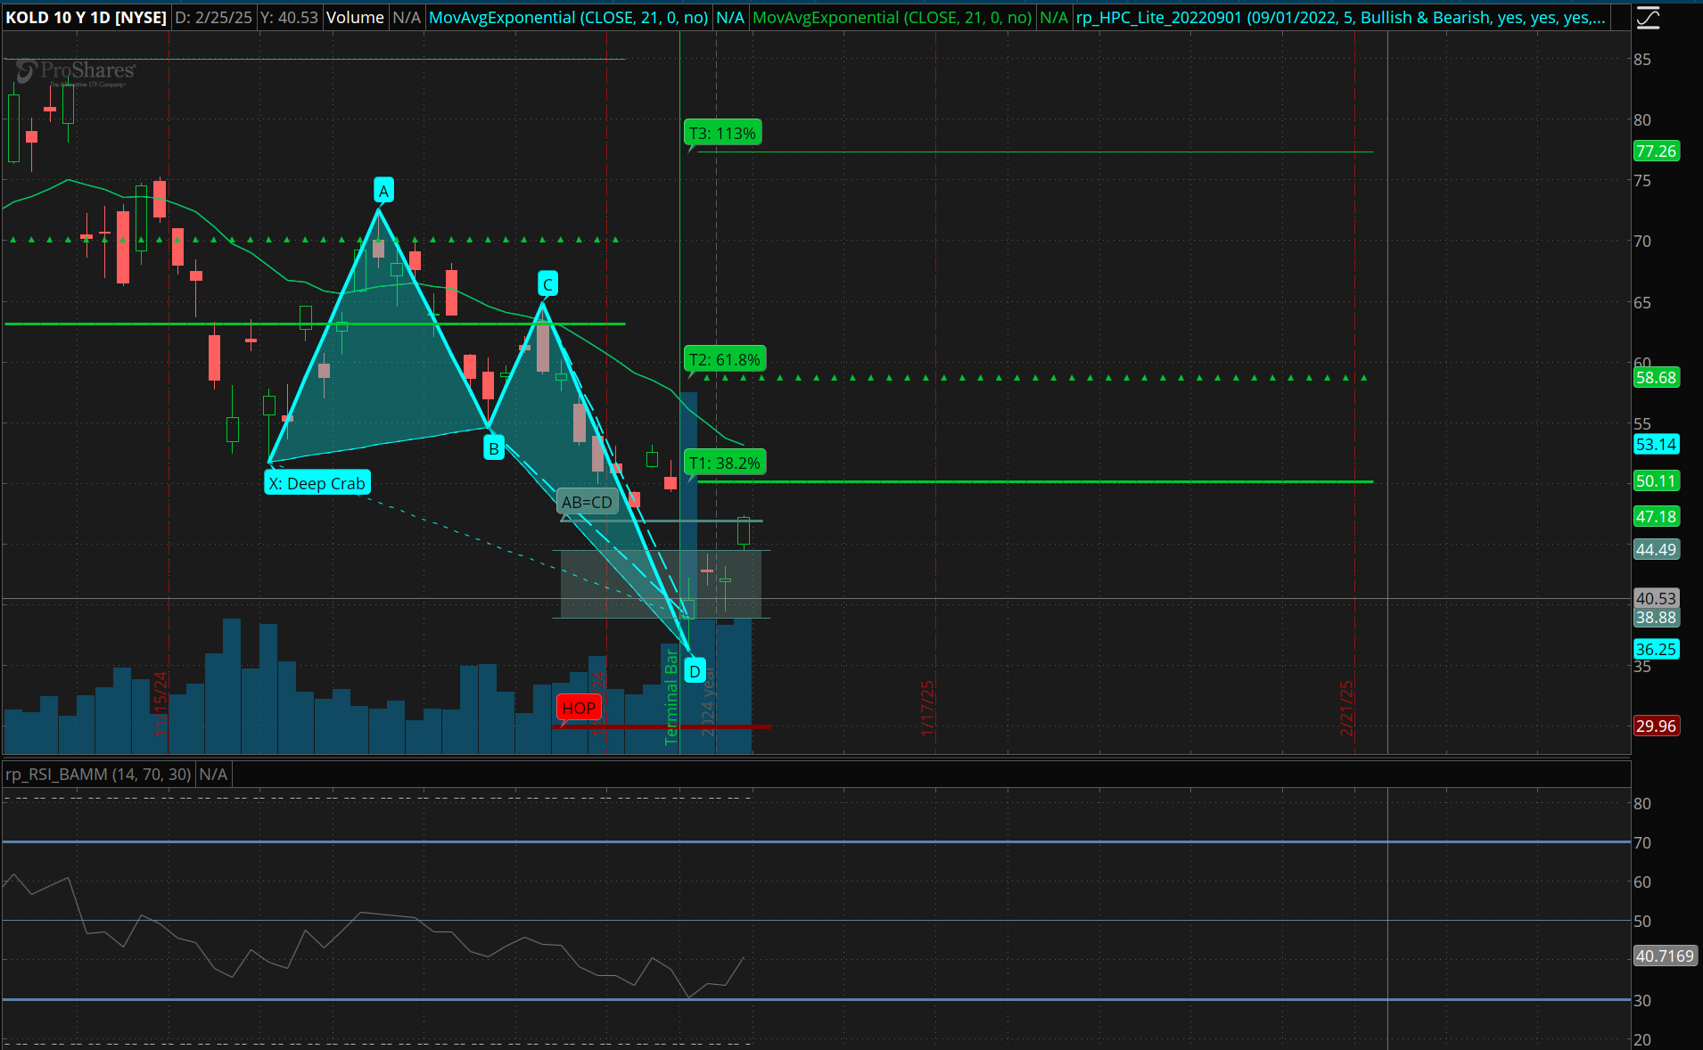Screen dimensions: 1703x1050
Task: Click the 50.11 price bubble on axis
Action: coord(1656,481)
